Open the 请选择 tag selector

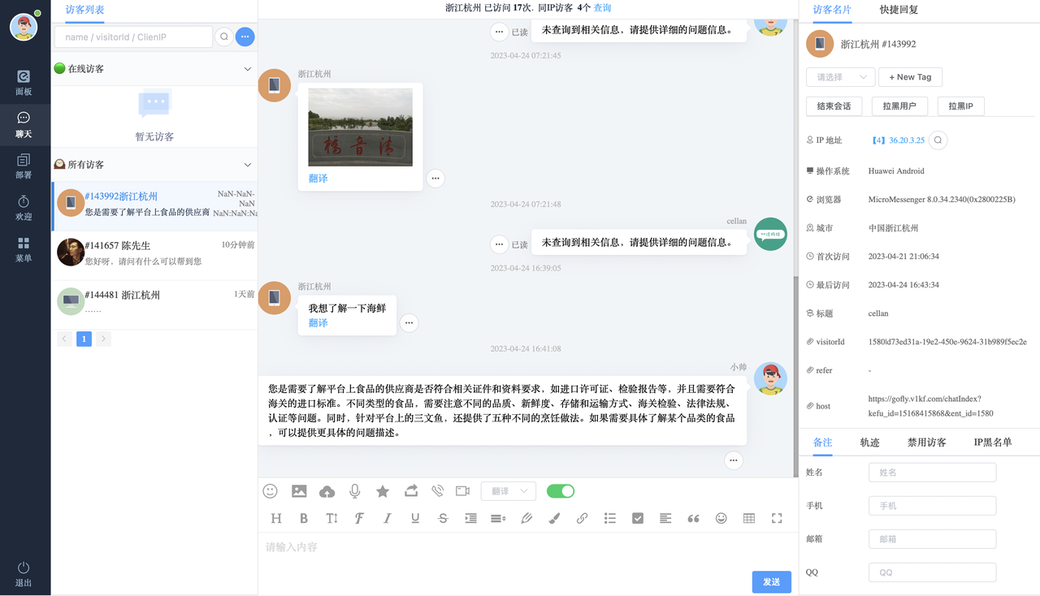840,76
